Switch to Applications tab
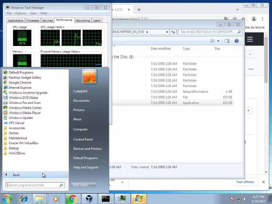This screenshot has height=204, width=272. tap(16, 20)
